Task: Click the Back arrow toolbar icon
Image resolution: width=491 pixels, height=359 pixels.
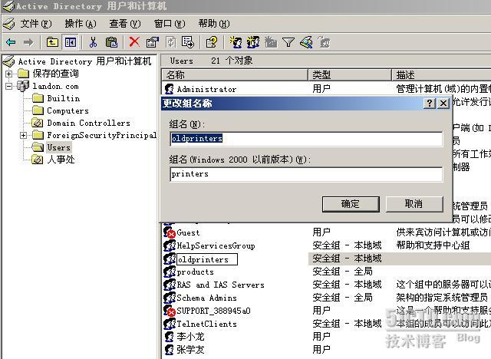Action: (11, 42)
